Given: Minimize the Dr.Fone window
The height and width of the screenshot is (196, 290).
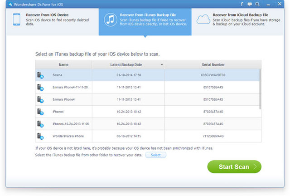Looking at the screenshot, I should tap(268, 5).
